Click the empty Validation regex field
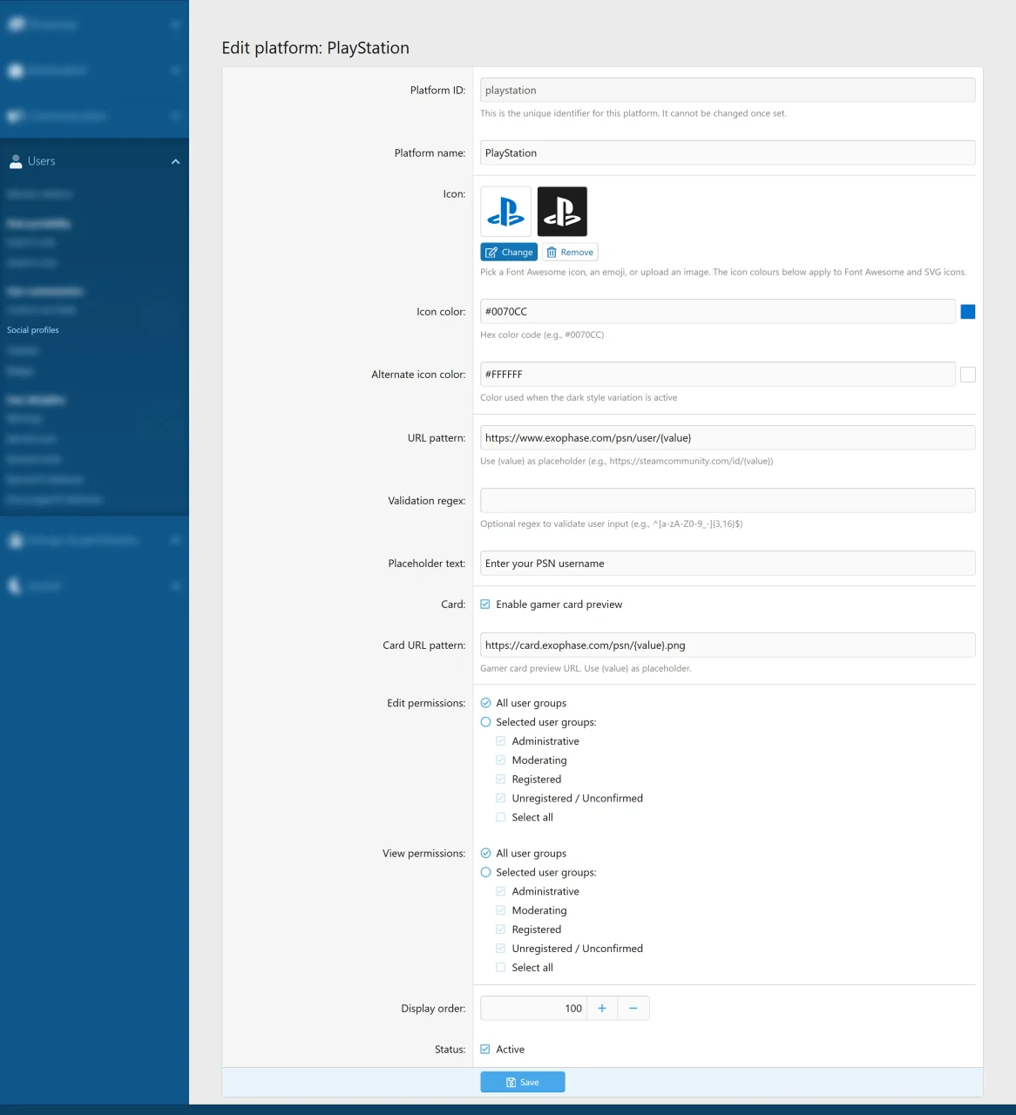Image resolution: width=1016 pixels, height=1115 pixels. point(728,501)
